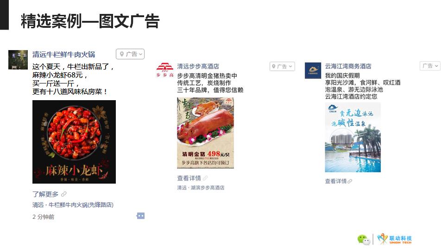442x249 pixels.
Task: Open 清远牛栏鲜牛肉火锅 account name link
Action: pos(64,54)
